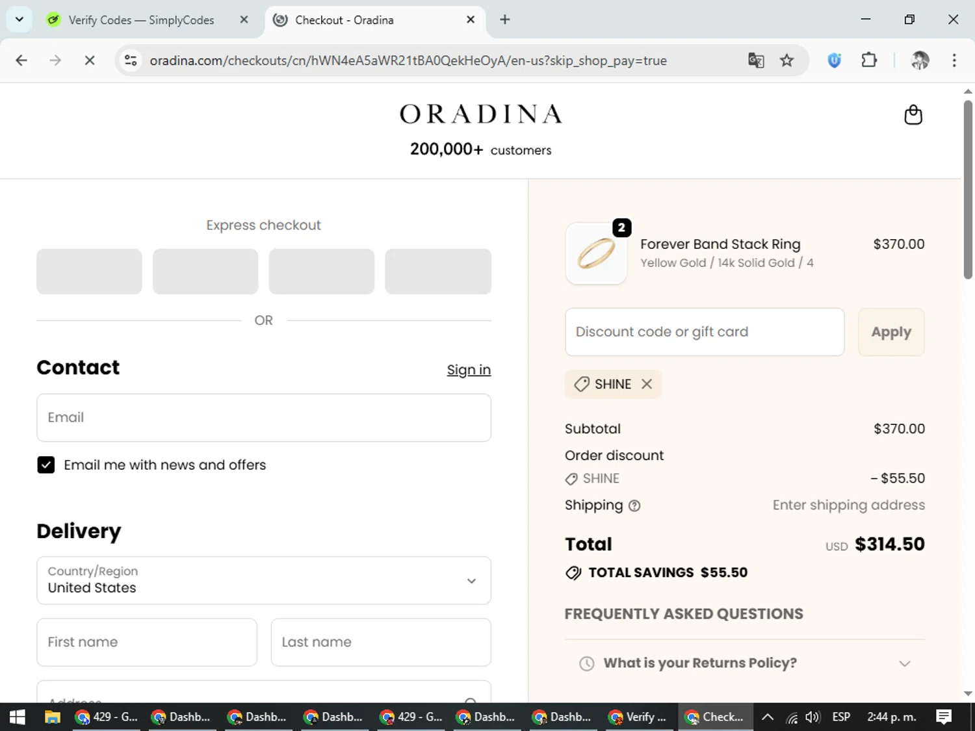
Task: Click the page vertical scrollbar thumb
Action: coord(968,190)
